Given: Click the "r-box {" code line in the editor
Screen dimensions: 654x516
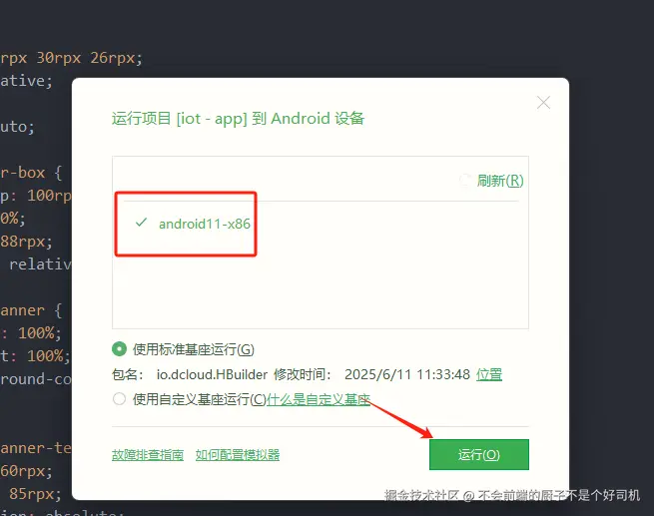Looking at the screenshot, I should 32,173.
